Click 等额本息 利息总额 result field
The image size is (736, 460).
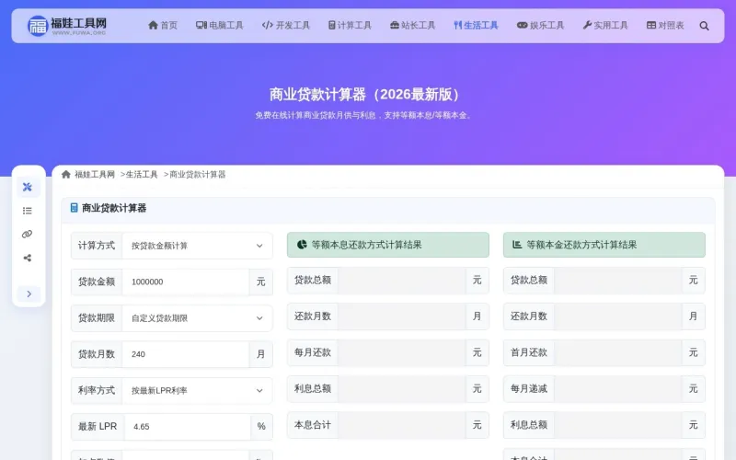[402, 388]
